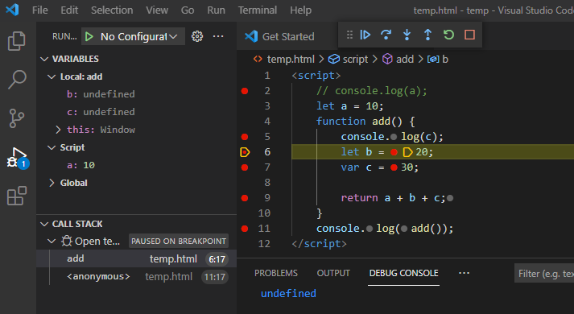Toggle the breakpoint on line 5
This screenshot has width=574, height=314.
click(x=245, y=137)
